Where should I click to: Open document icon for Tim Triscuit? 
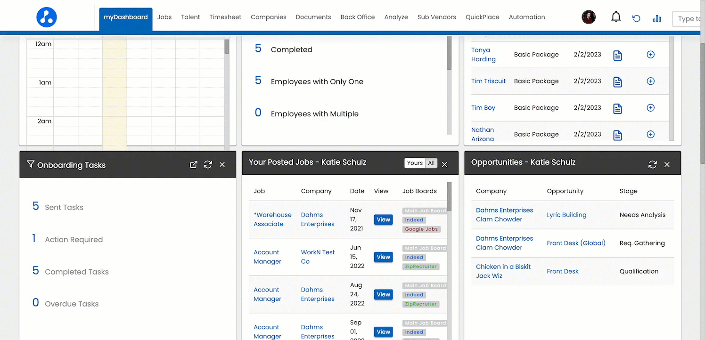click(617, 82)
